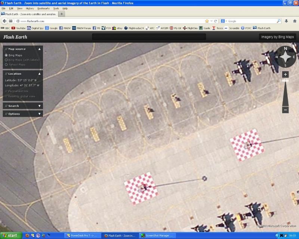This screenshot has height=239, width=299.
Task: Click the map zoom slider handle
Action: (x=285, y=81)
